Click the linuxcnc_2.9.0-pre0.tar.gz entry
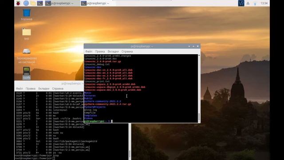Image resolution: width=284 pixels, height=160 pixels. point(103,61)
